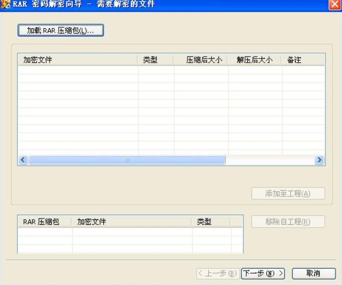The image size is (342, 285).
Task: Click the 加载 RAR 压缩包(L)... button
Action: pos(60,30)
